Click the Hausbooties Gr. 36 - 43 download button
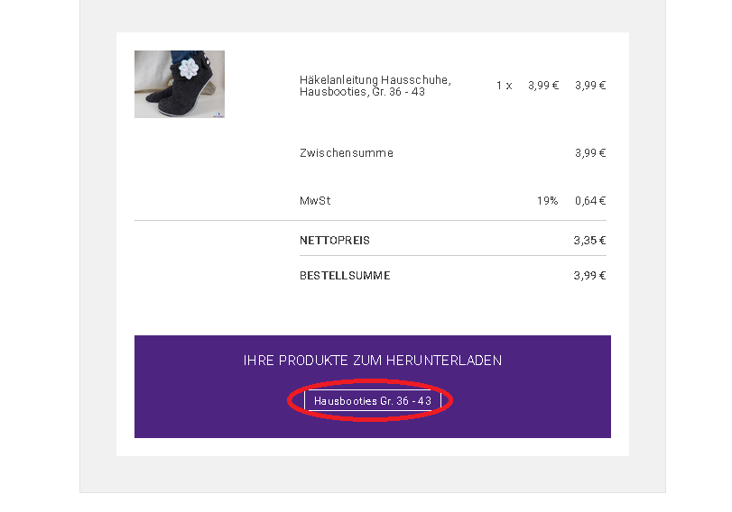 pyautogui.click(x=372, y=400)
